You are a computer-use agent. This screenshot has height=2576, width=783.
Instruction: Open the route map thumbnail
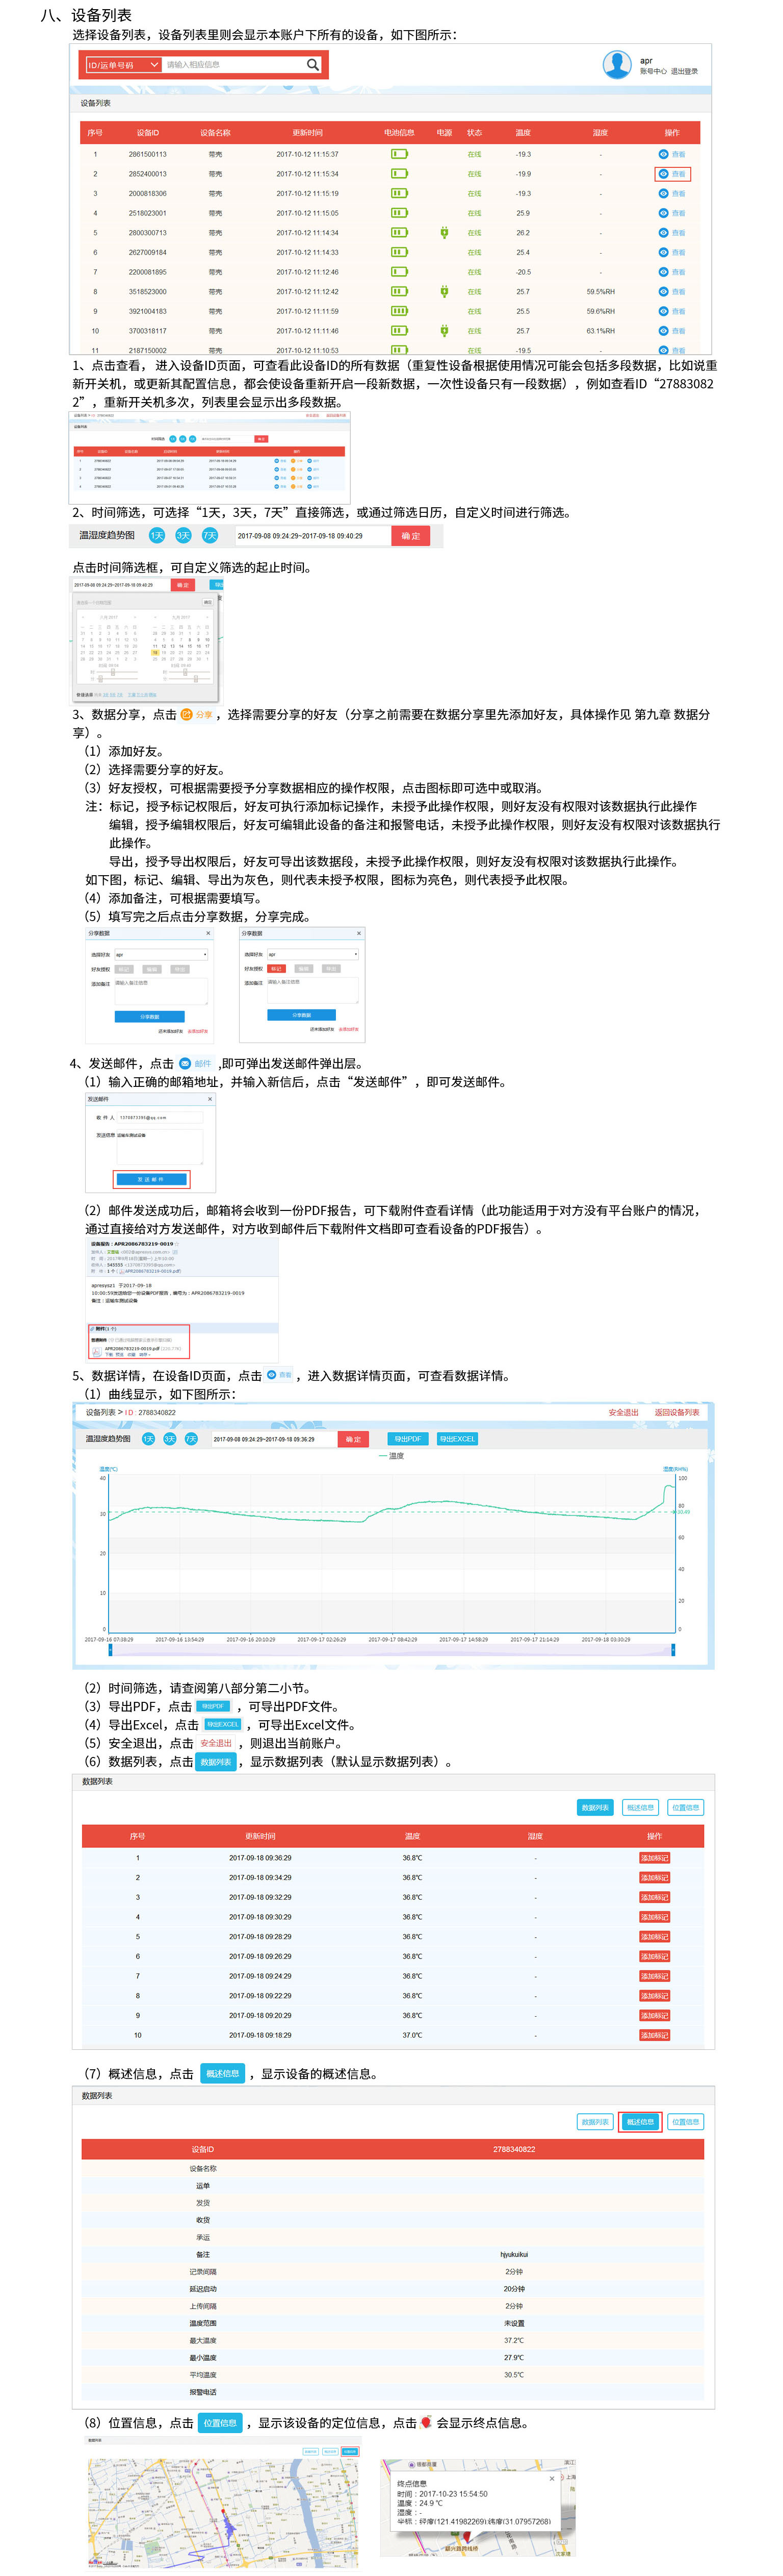tap(223, 2512)
